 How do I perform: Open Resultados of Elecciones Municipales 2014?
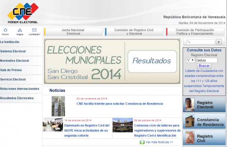151,61
